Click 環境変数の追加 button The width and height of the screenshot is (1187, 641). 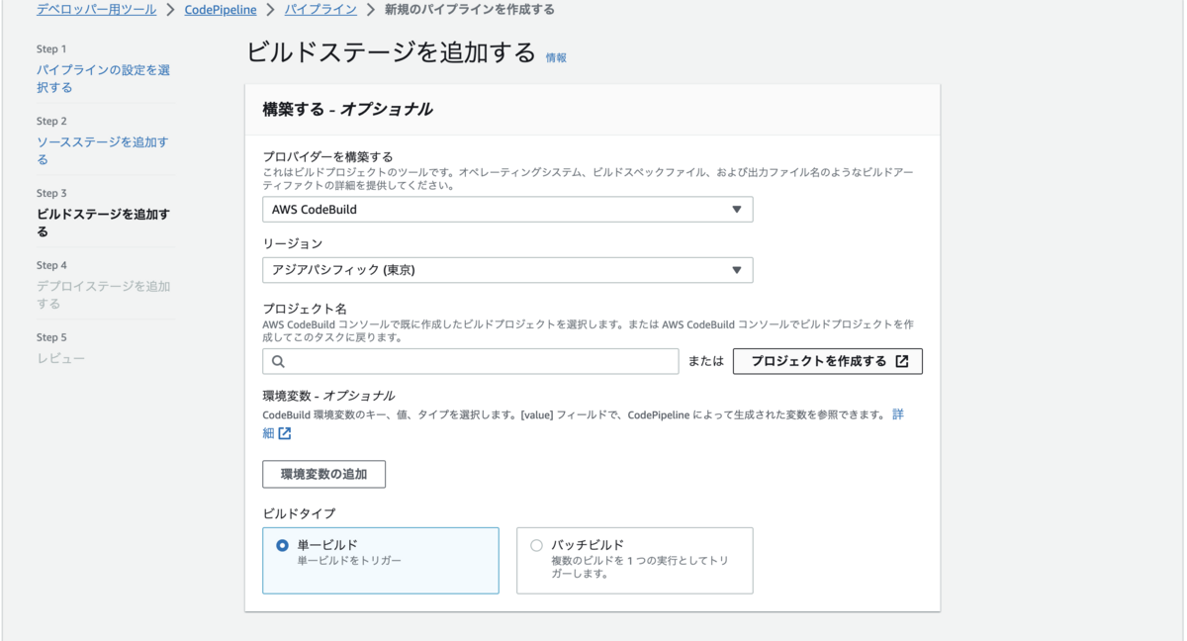click(x=323, y=474)
